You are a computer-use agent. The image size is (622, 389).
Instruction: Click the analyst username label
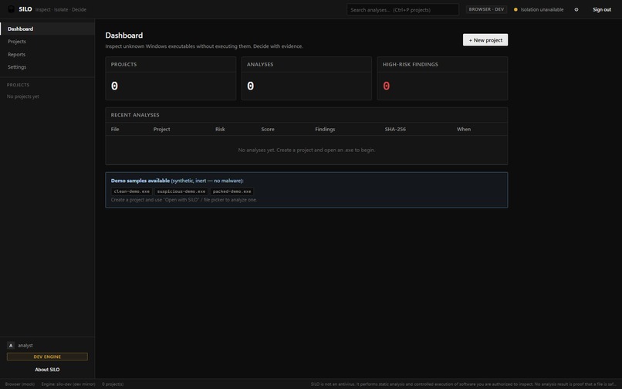[25, 345]
